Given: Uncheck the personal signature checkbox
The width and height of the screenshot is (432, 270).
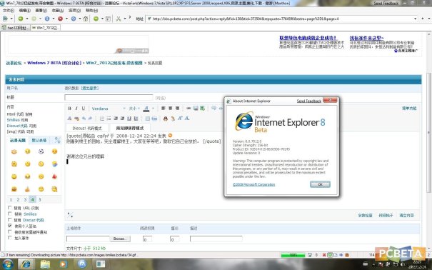Looking at the screenshot, I should click(10, 226).
